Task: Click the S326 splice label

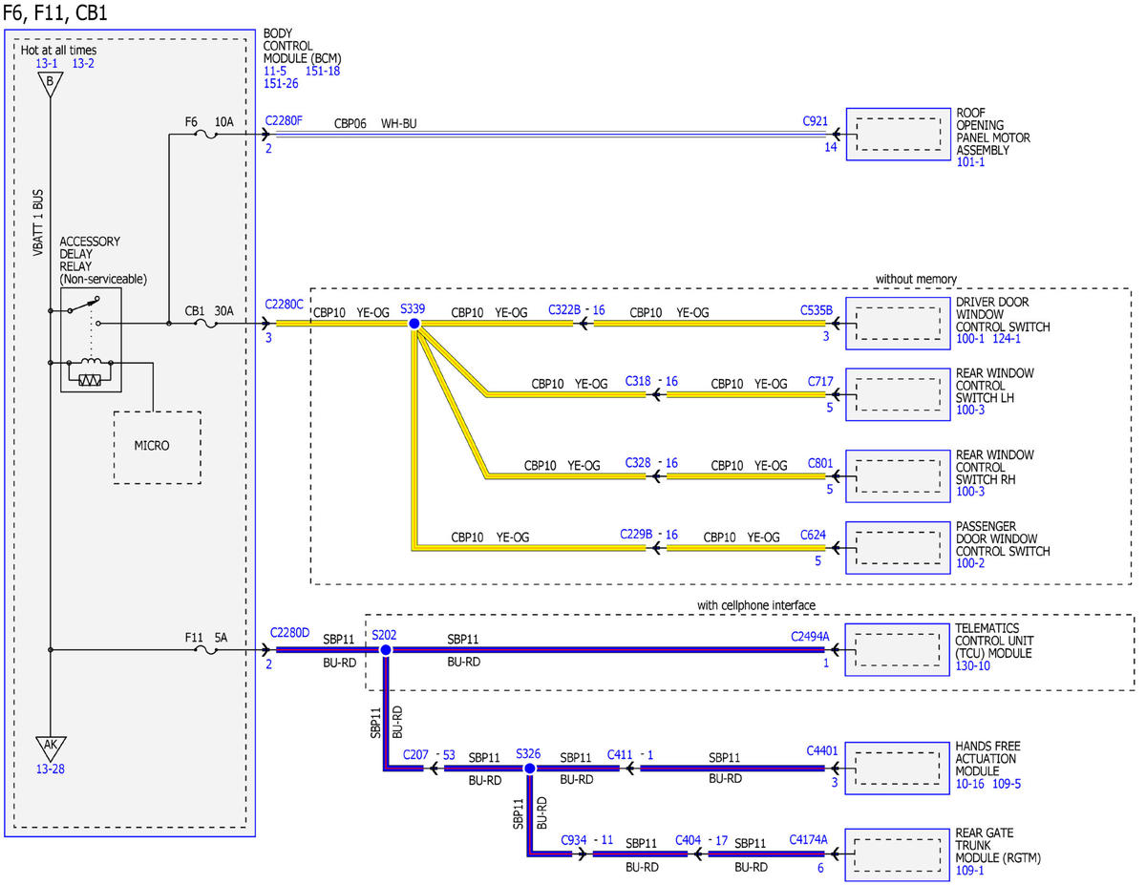Action: coord(528,752)
